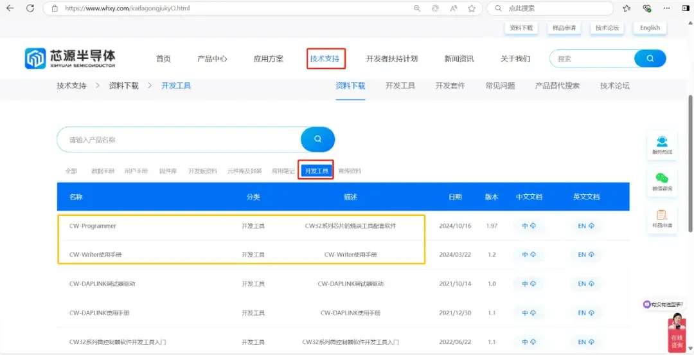Select the 用户手册 category filter
Viewport: 694px width, 355px height.
pos(136,170)
